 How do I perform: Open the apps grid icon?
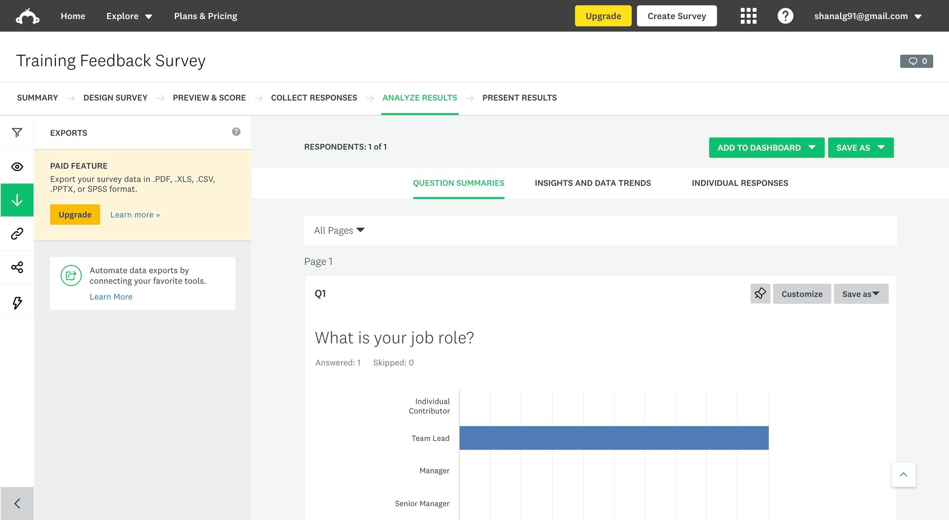(x=748, y=16)
